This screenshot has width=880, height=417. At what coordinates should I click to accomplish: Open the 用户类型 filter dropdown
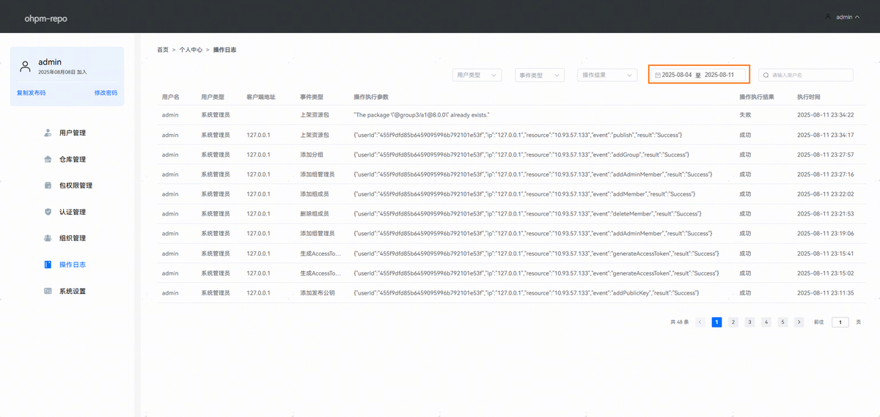click(x=477, y=75)
